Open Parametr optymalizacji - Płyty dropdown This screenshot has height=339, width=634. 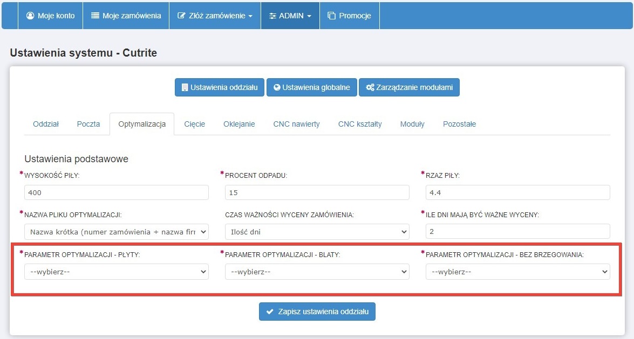pyautogui.click(x=116, y=272)
